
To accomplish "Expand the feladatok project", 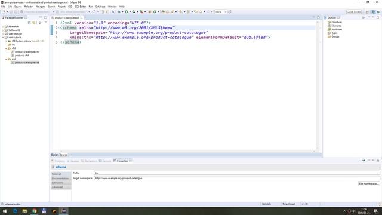I will [x=3, y=26].
